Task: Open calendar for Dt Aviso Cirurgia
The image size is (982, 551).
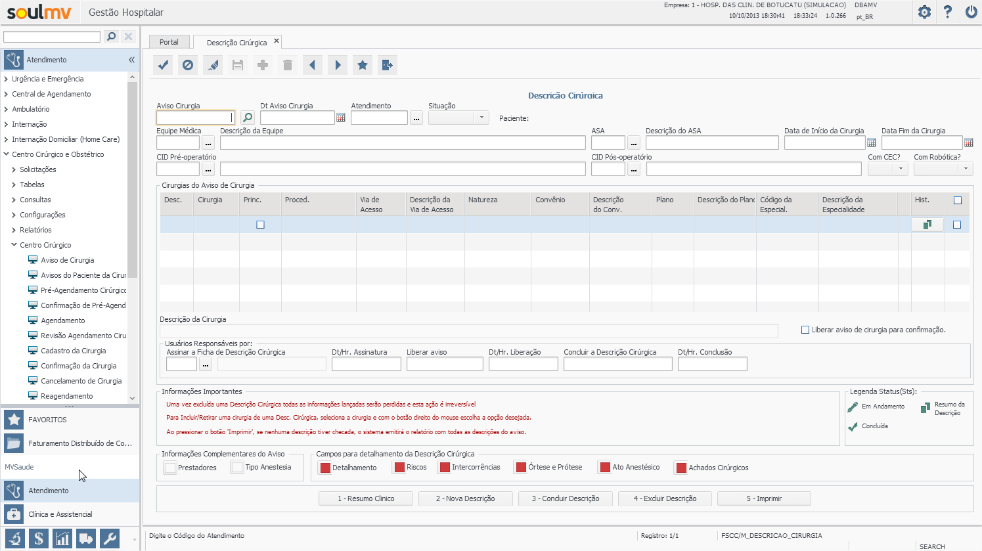Action: (341, 118)
